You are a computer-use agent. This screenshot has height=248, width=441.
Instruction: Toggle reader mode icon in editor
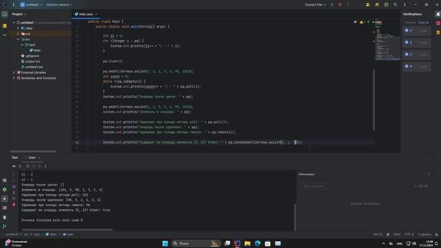coord(355,22)
